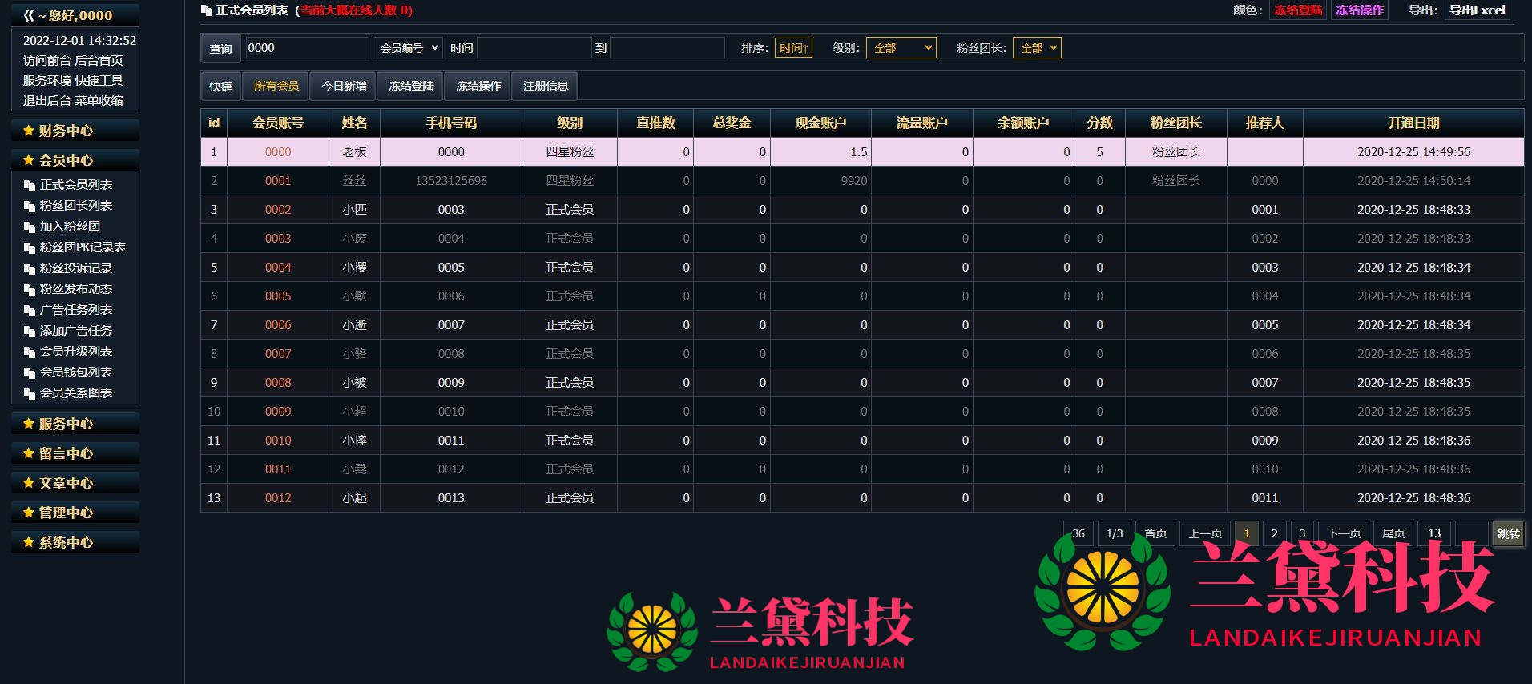This screenshot has height=684, width=1532.
Task: Toggle the 时间↑ sort order button
Action: [793, 48]
